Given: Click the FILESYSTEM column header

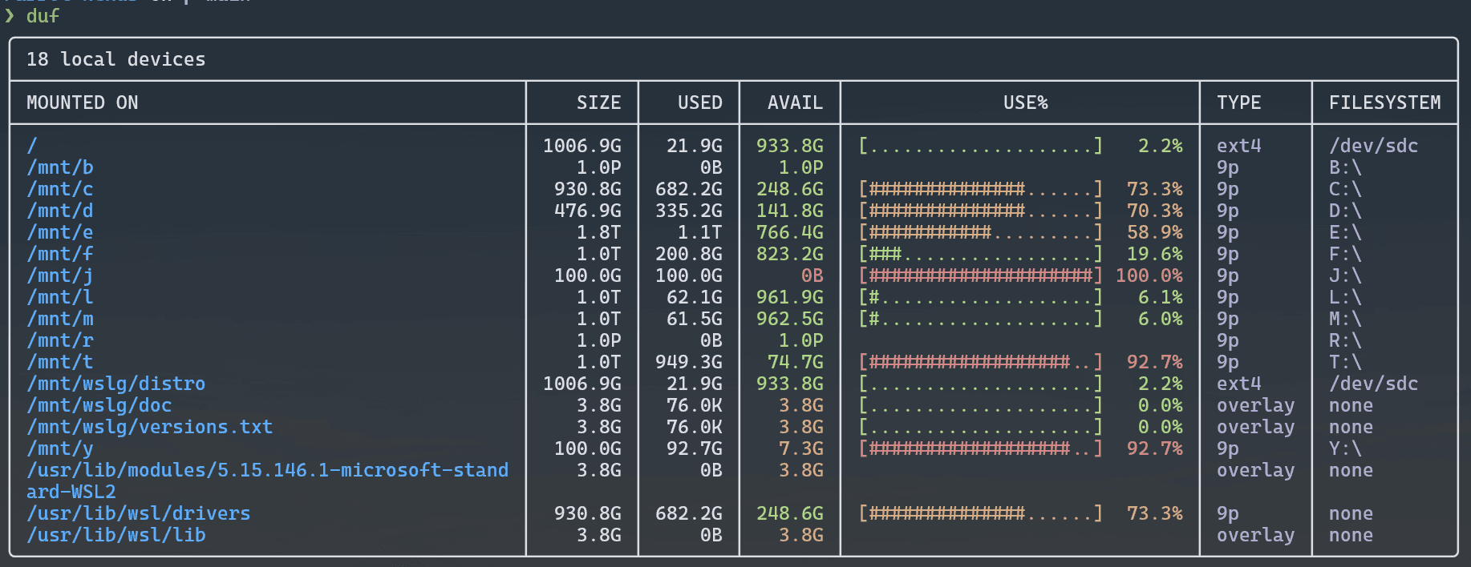Looking at the screenshot, I should [1384, 103].
